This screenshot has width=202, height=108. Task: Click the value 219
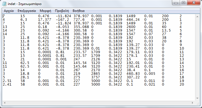[77, 74]
